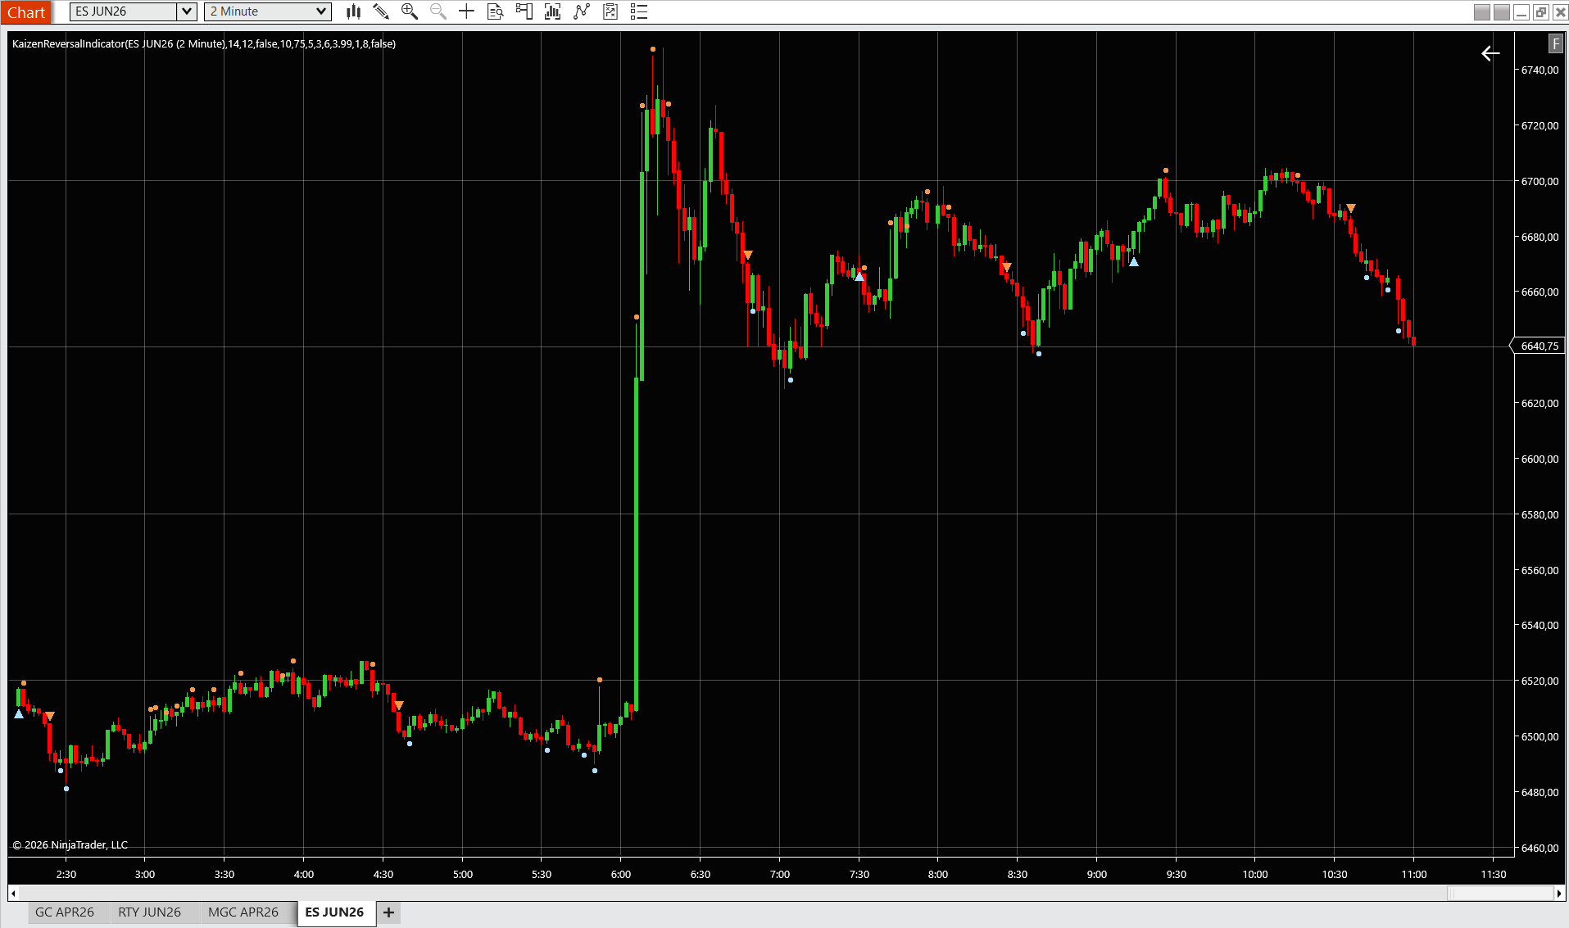Click the zoom in magnifier icon

click(x=410, y=11)
